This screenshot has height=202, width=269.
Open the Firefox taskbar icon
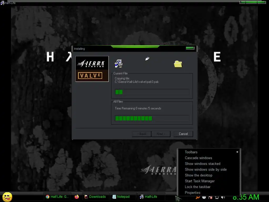click(77, 197)
